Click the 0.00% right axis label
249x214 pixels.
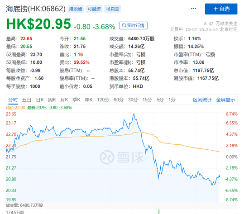(x=232, y=157)
